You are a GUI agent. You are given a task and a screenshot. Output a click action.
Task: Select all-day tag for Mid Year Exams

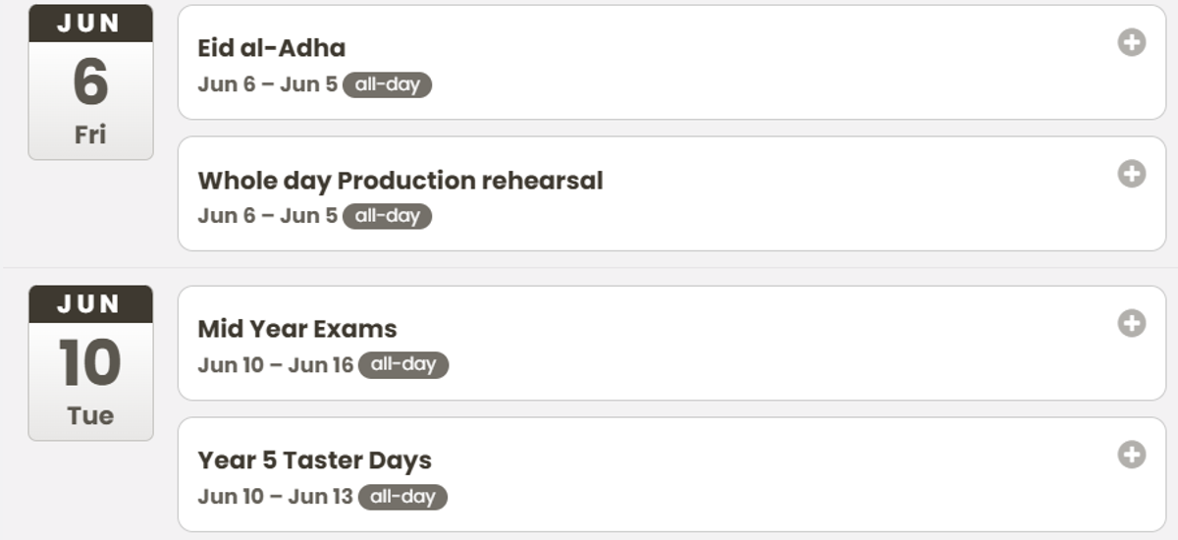click(403, 365)
